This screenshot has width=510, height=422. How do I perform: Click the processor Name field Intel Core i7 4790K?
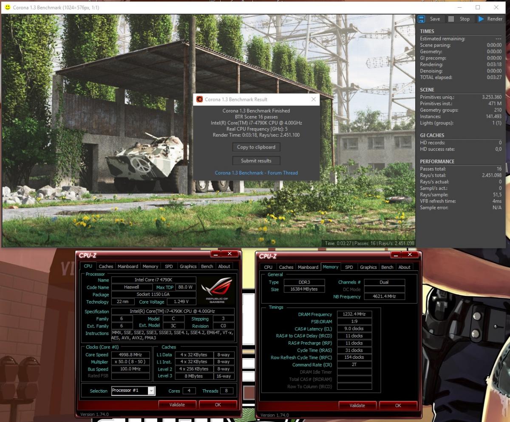point(154,280)
